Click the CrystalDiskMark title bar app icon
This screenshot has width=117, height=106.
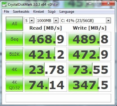pyautogui.click(x=4, y=5)
